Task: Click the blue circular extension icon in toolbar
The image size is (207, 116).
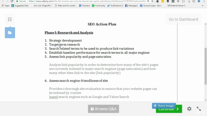Action: point(199,1)
